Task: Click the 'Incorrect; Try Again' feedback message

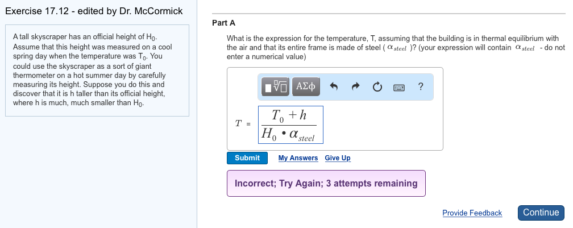Action: [x=326, y=184]
